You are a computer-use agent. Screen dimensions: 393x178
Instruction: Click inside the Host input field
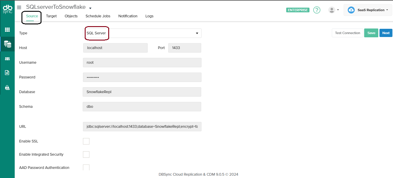[115, 48]
